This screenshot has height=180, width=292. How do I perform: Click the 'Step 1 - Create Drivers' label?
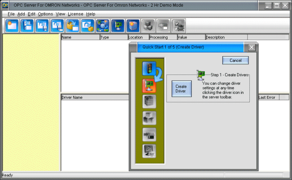pyautogui.click(x=230, y=75)
